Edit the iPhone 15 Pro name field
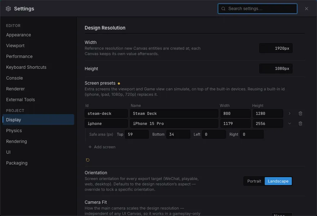 [x=174, y=123]
